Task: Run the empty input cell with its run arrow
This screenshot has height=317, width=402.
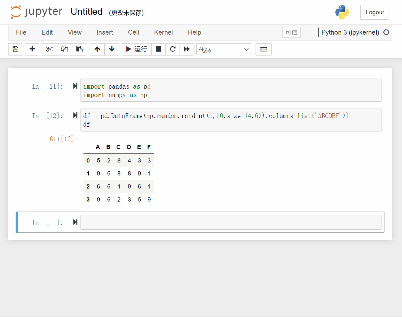Action: click(x=75, y=222)
